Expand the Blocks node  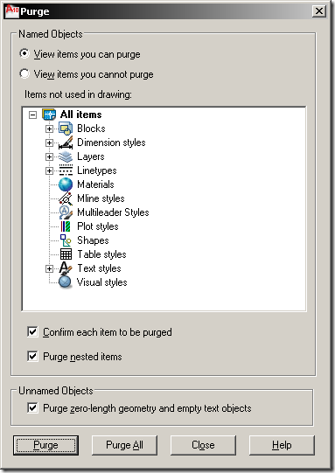49,129
